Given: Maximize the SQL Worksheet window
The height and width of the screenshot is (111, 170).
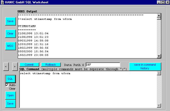Looking at the screenshot, I should coord(163,2).
